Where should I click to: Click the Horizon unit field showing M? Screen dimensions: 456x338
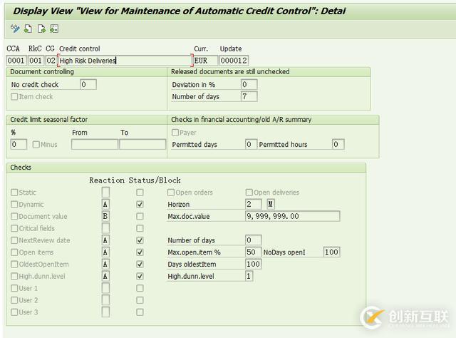271,204
